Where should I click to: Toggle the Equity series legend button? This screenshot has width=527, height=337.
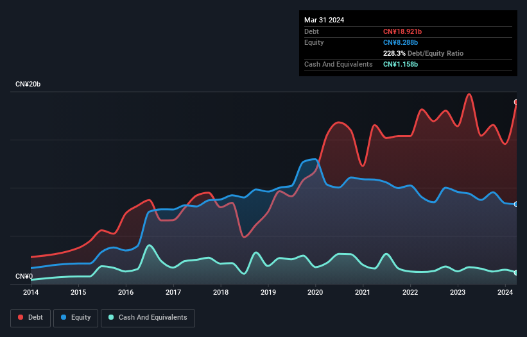pyautogui.click(x=76, y=318)
